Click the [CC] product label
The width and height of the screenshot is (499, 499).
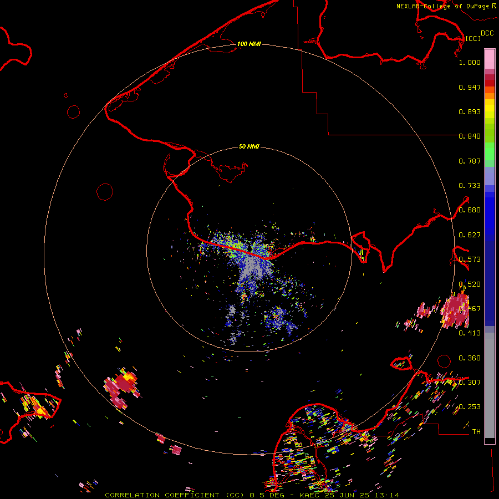coord(473,38)
